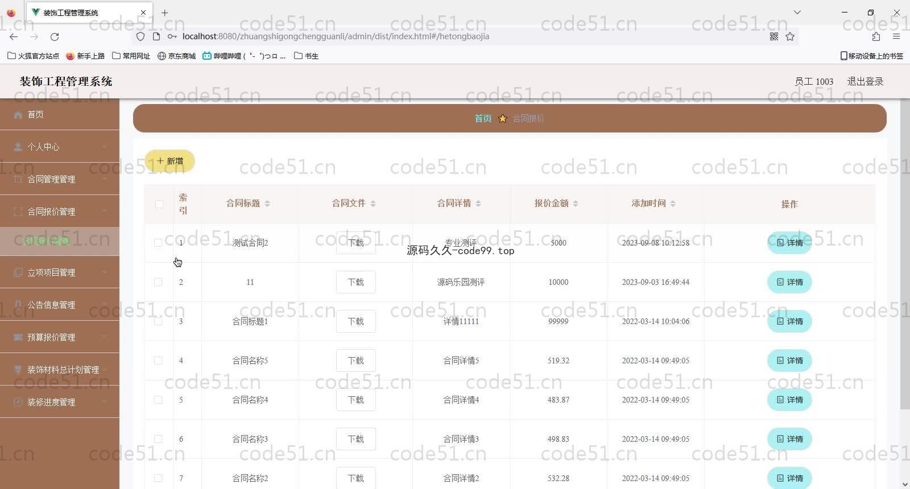
Task: Open the 哔哩哔哩 bookmark
Action: (244, 56)
